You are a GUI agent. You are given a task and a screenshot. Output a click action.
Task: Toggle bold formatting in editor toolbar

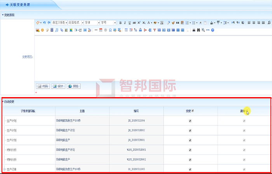[x=120, y=23]
